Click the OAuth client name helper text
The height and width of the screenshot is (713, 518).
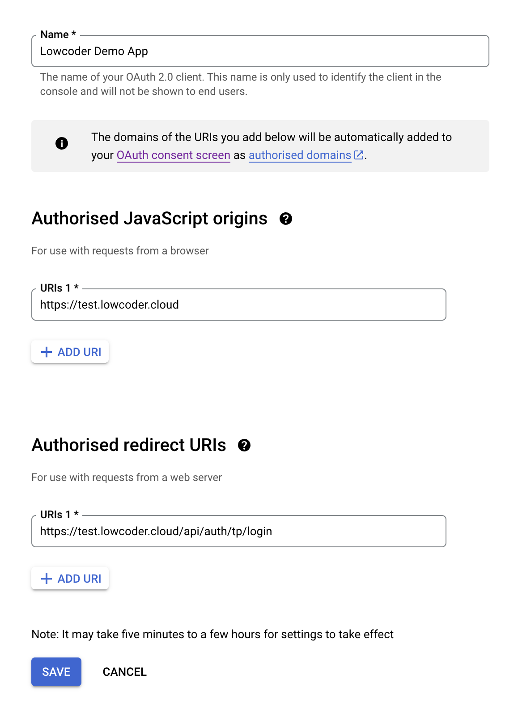click(x=240, y=84)
